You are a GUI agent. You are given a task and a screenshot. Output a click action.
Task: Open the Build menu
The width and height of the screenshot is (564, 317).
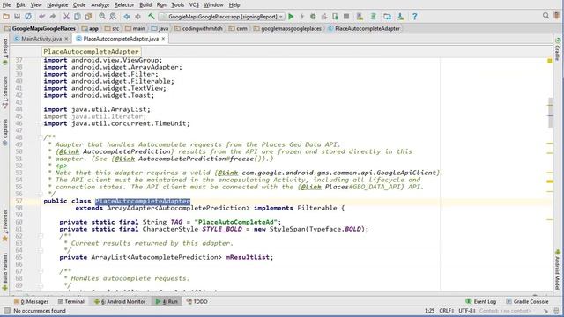145,5
